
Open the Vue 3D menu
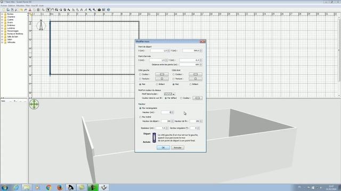34,6
